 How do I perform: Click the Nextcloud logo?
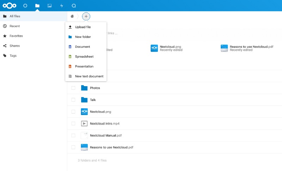(x=10, y=6)
